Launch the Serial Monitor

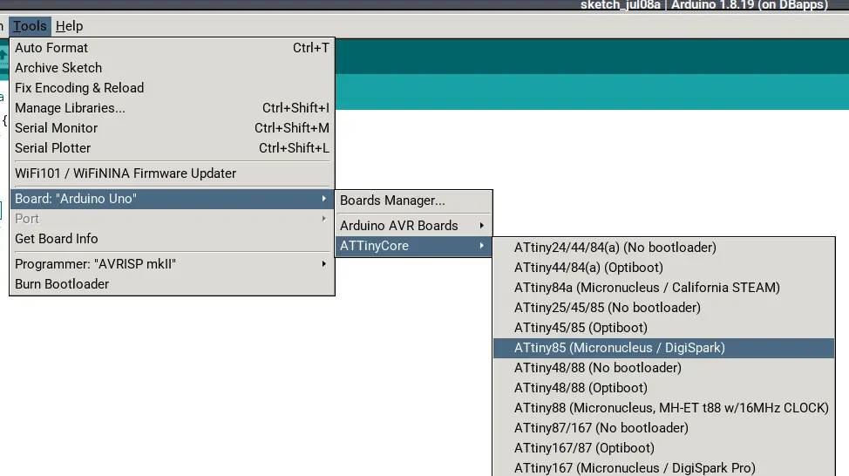coord(173,128)
